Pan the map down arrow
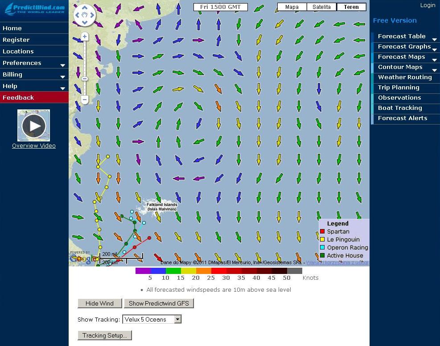 click(85, 22)
